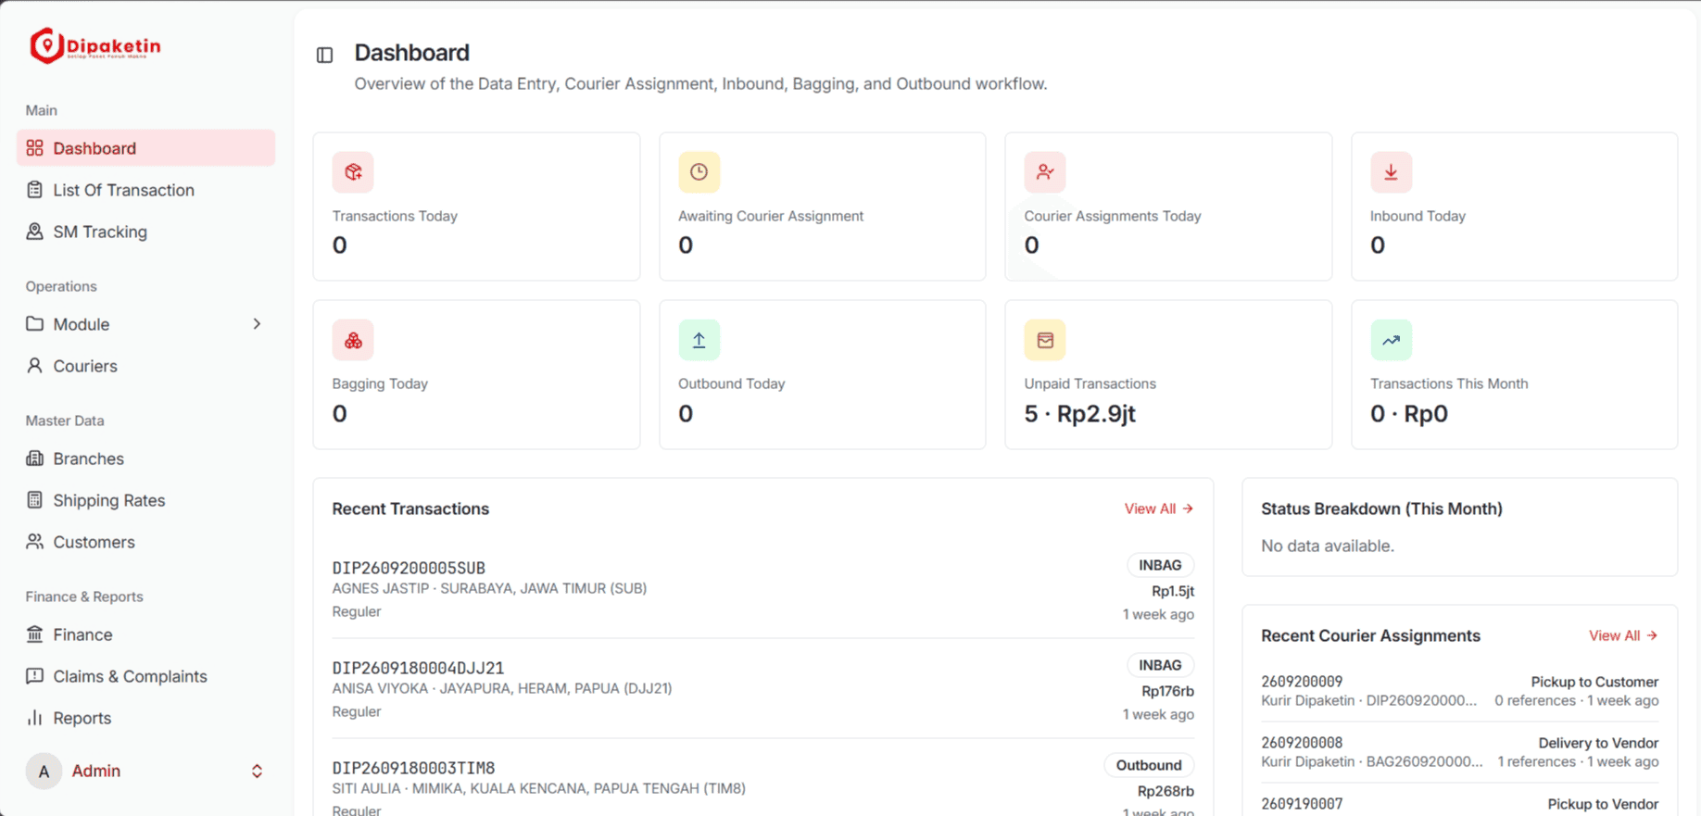1701x816 pixels.
Task: Click the Unpaid Transactions wallet icon
Action: click(1045, 340)
